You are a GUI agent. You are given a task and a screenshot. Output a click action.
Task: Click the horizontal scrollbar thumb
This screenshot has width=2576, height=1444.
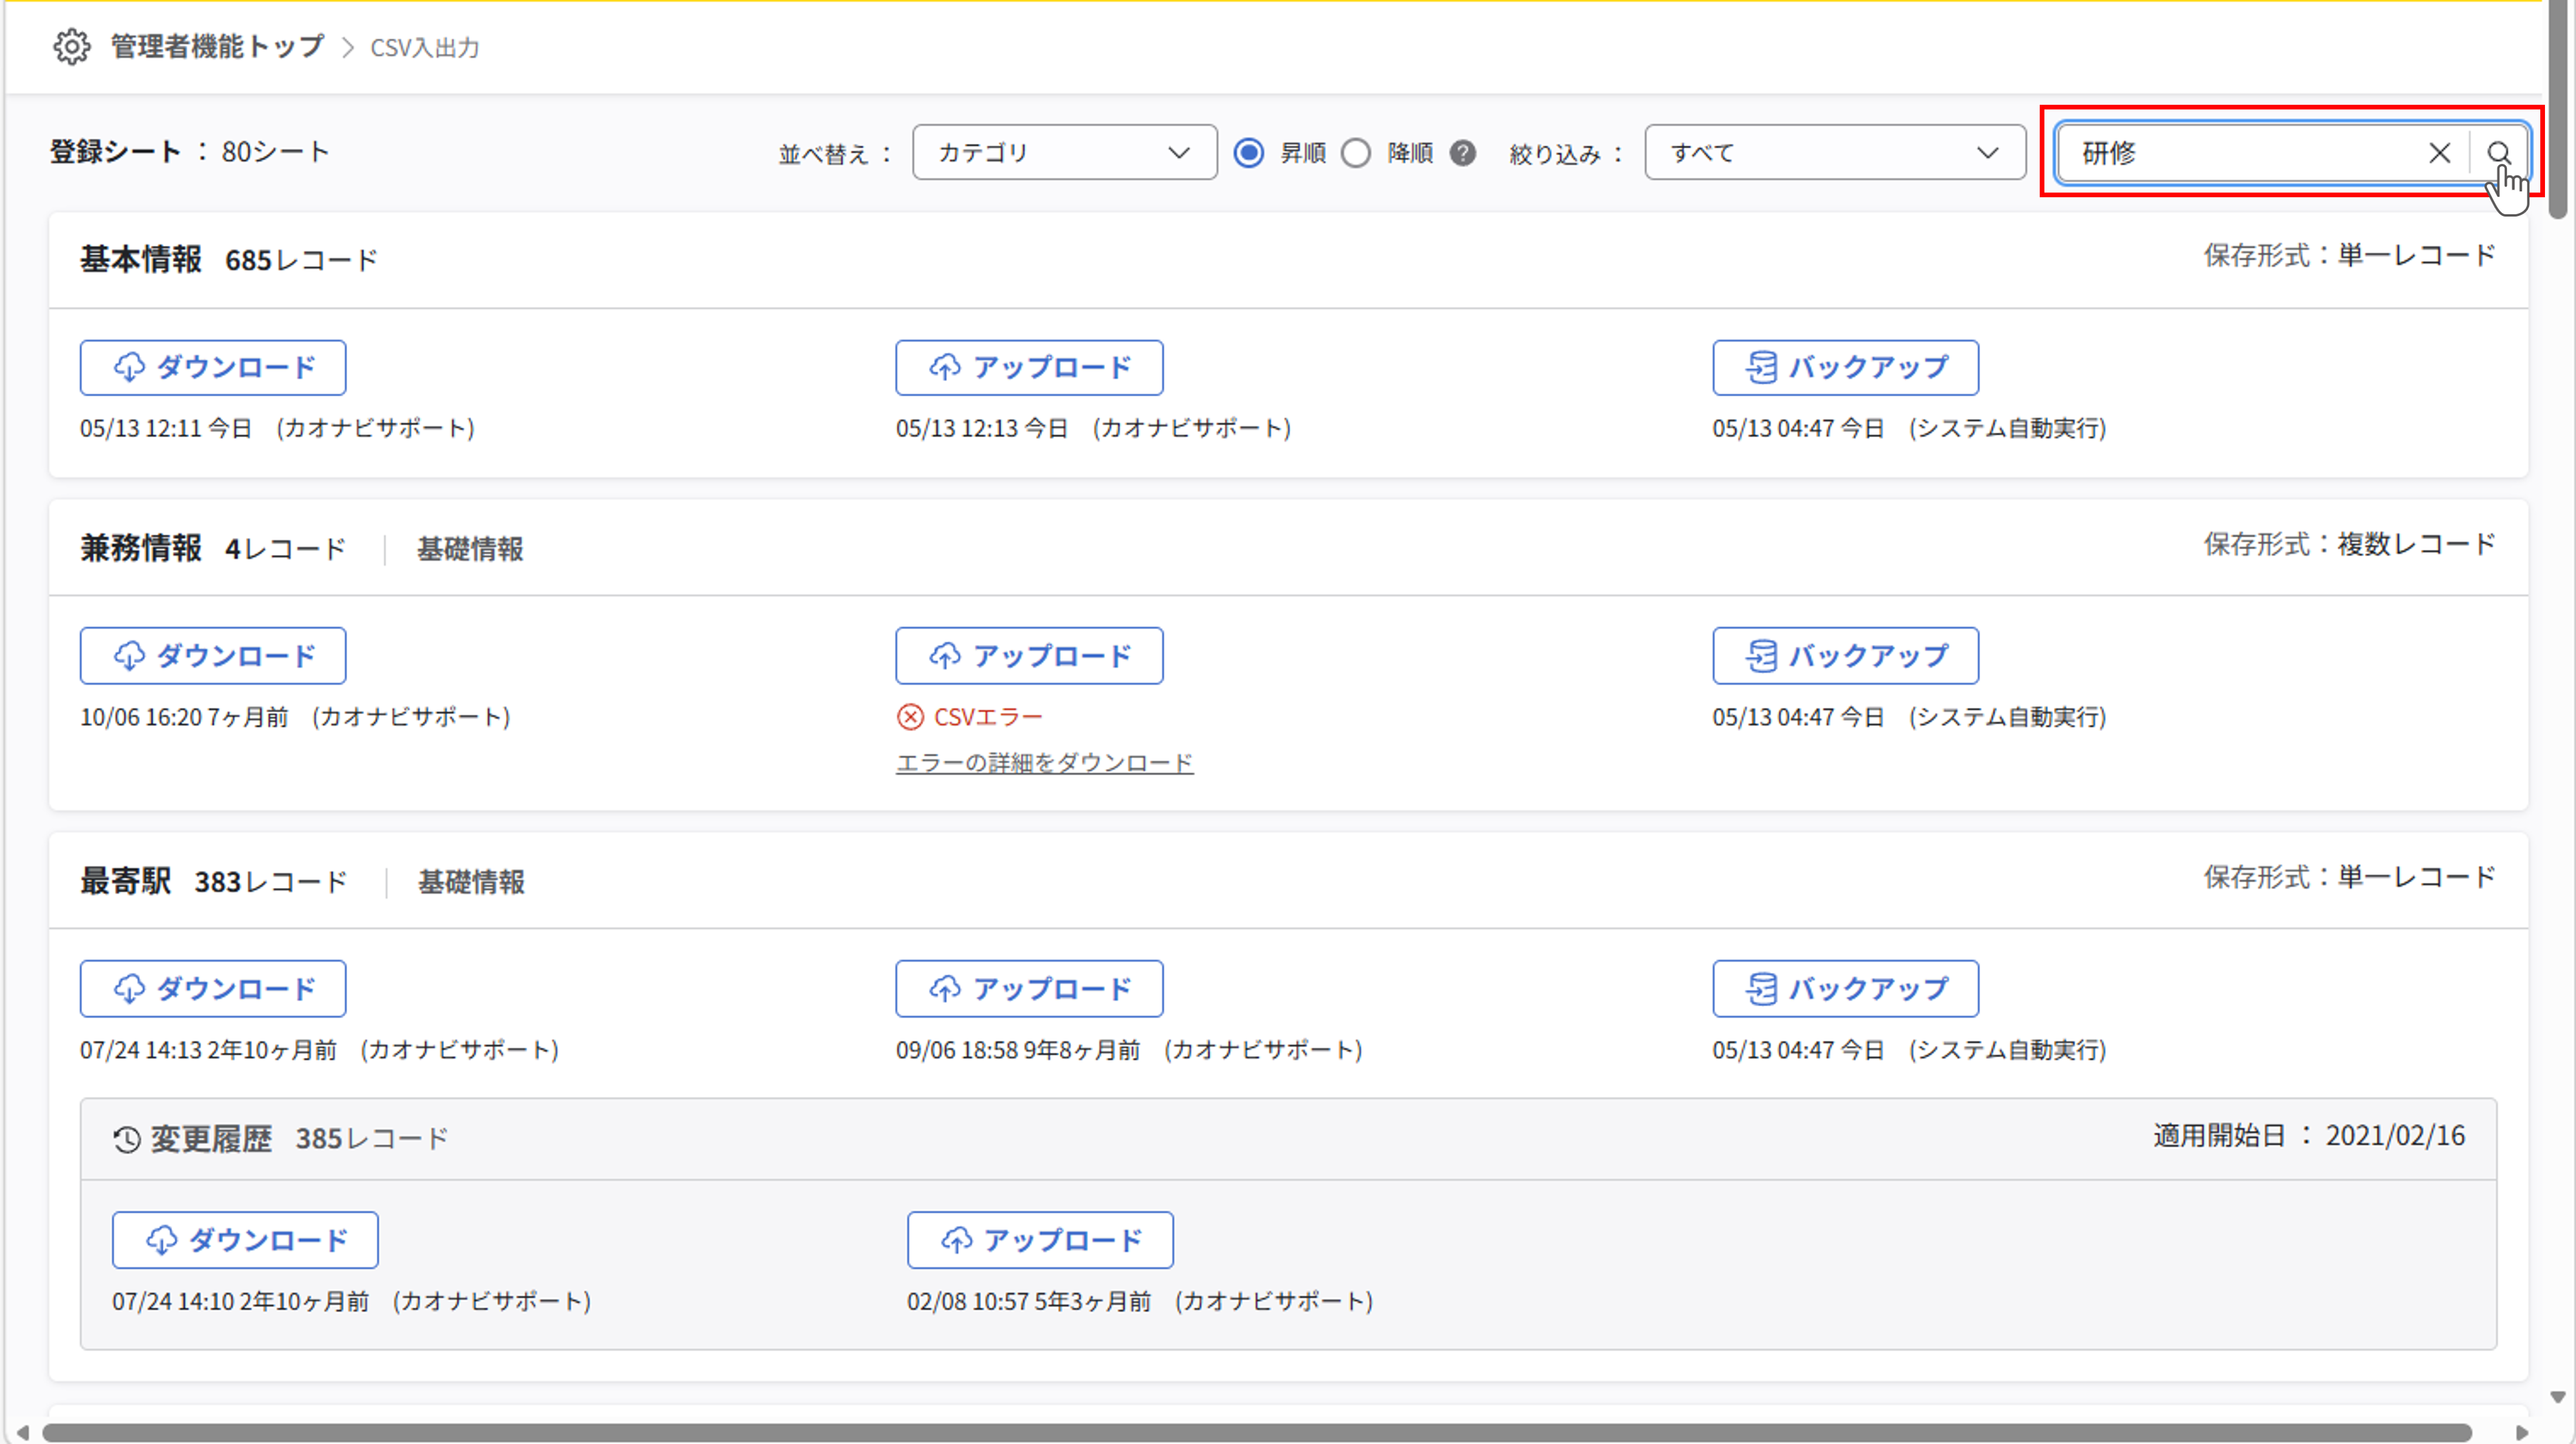[x=1257, y=1433]
